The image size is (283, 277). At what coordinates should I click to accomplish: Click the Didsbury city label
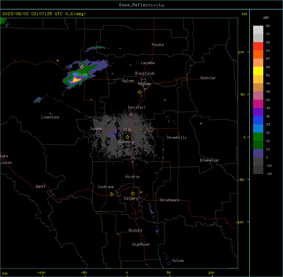tap(126, 142)
